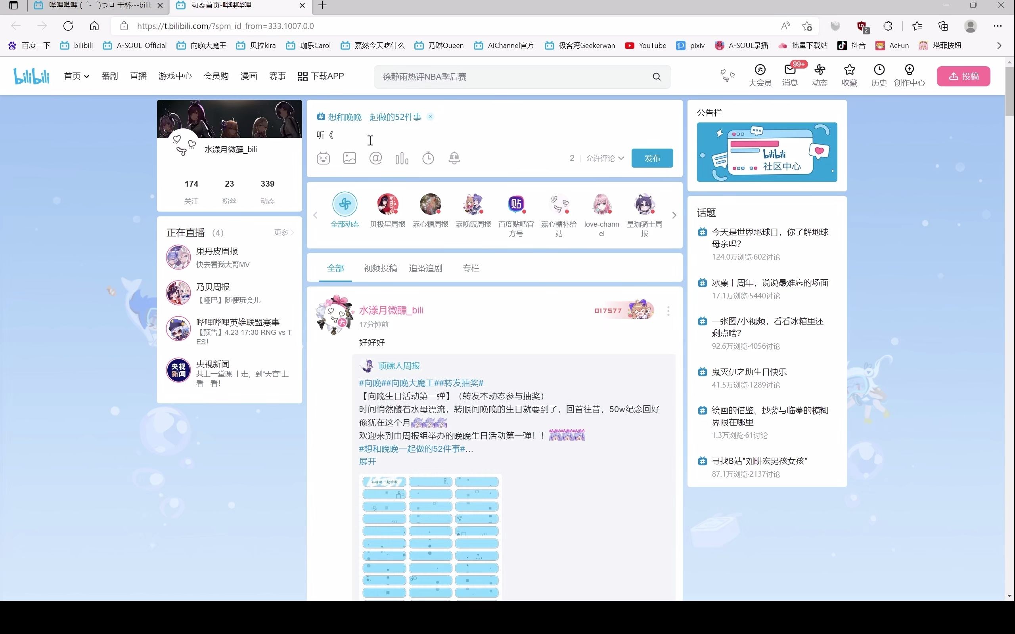
Task: Select the emoji icon in post editor toolbar
Action: pos(323,158)
